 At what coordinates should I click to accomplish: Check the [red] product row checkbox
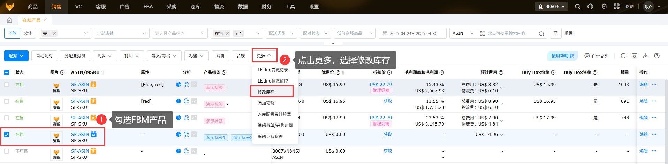[x=7, y=101]
